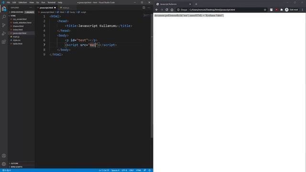The height and width of the screenshot is (172, 306).
Task: Switch to the main.js editor tab
Action: 66,8
